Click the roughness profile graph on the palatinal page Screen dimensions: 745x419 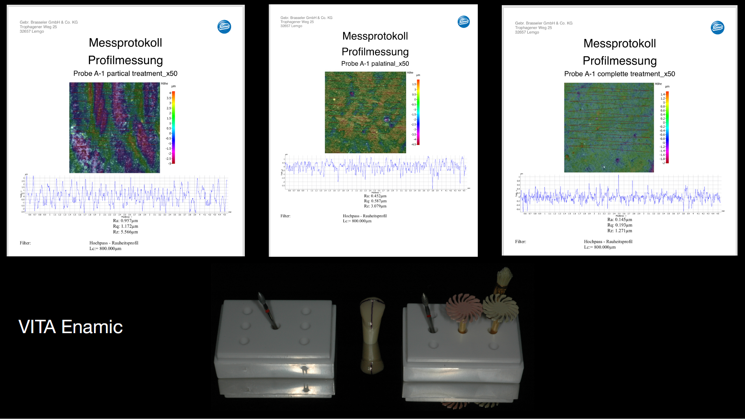pyautogui.click(x=375, y=173)
